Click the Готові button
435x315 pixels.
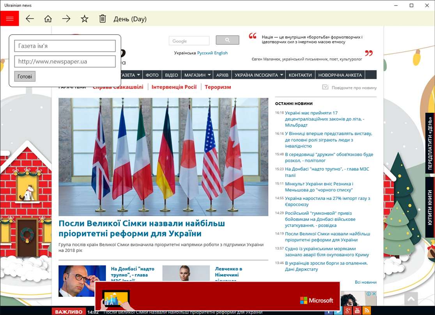25,76
